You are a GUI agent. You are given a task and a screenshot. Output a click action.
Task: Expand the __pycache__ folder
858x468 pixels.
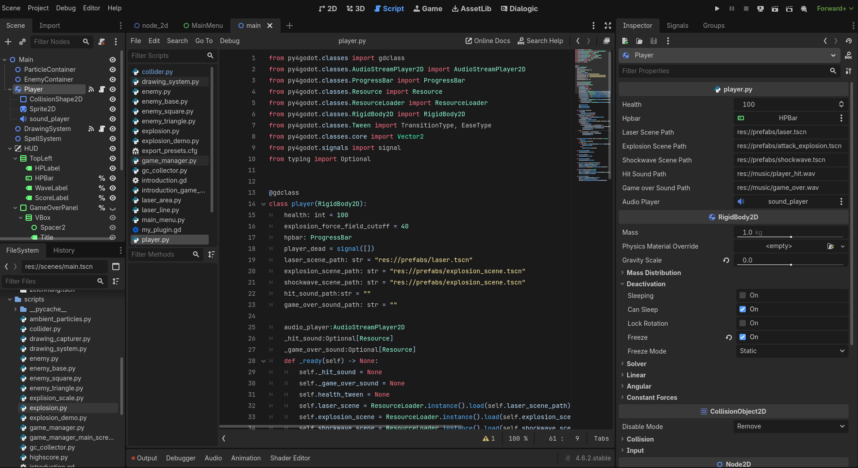tap(15, 309)
